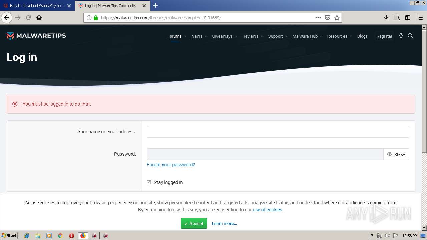The height and width of the screenshot is (240, 427).
Task: Click the volume speaker tray icon
Action: 387,236
